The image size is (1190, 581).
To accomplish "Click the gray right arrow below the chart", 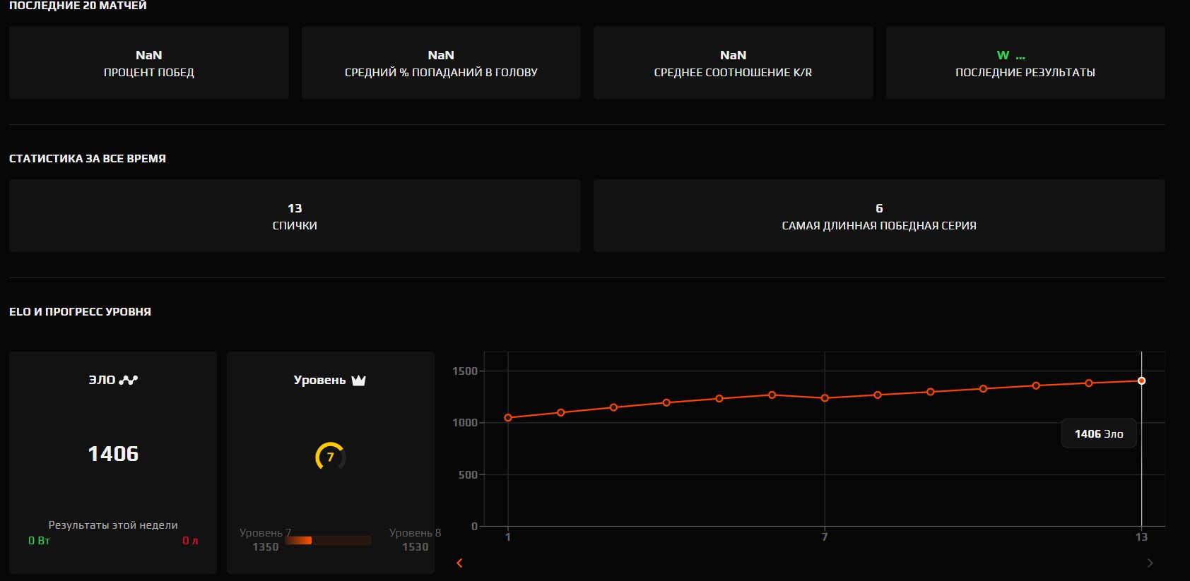I will click(1150, 563).
